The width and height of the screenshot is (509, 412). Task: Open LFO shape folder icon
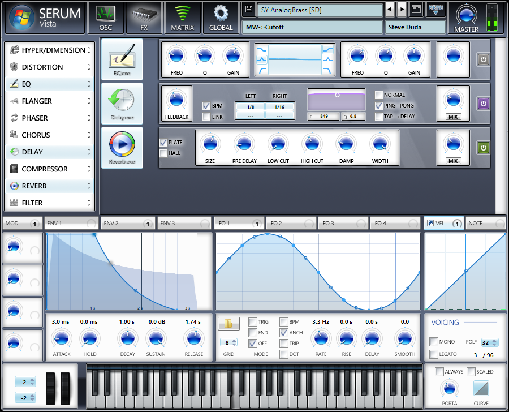pyautogui.click(x=228, y=324)
